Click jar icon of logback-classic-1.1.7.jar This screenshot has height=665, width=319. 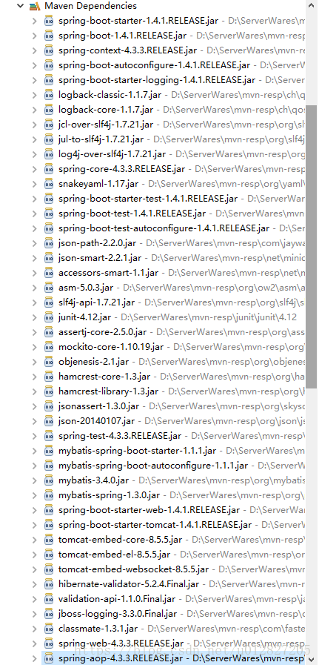tap(49, 95)
